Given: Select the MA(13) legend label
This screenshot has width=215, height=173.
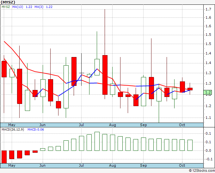Looking at the screenshot, I should pos(18,7).
